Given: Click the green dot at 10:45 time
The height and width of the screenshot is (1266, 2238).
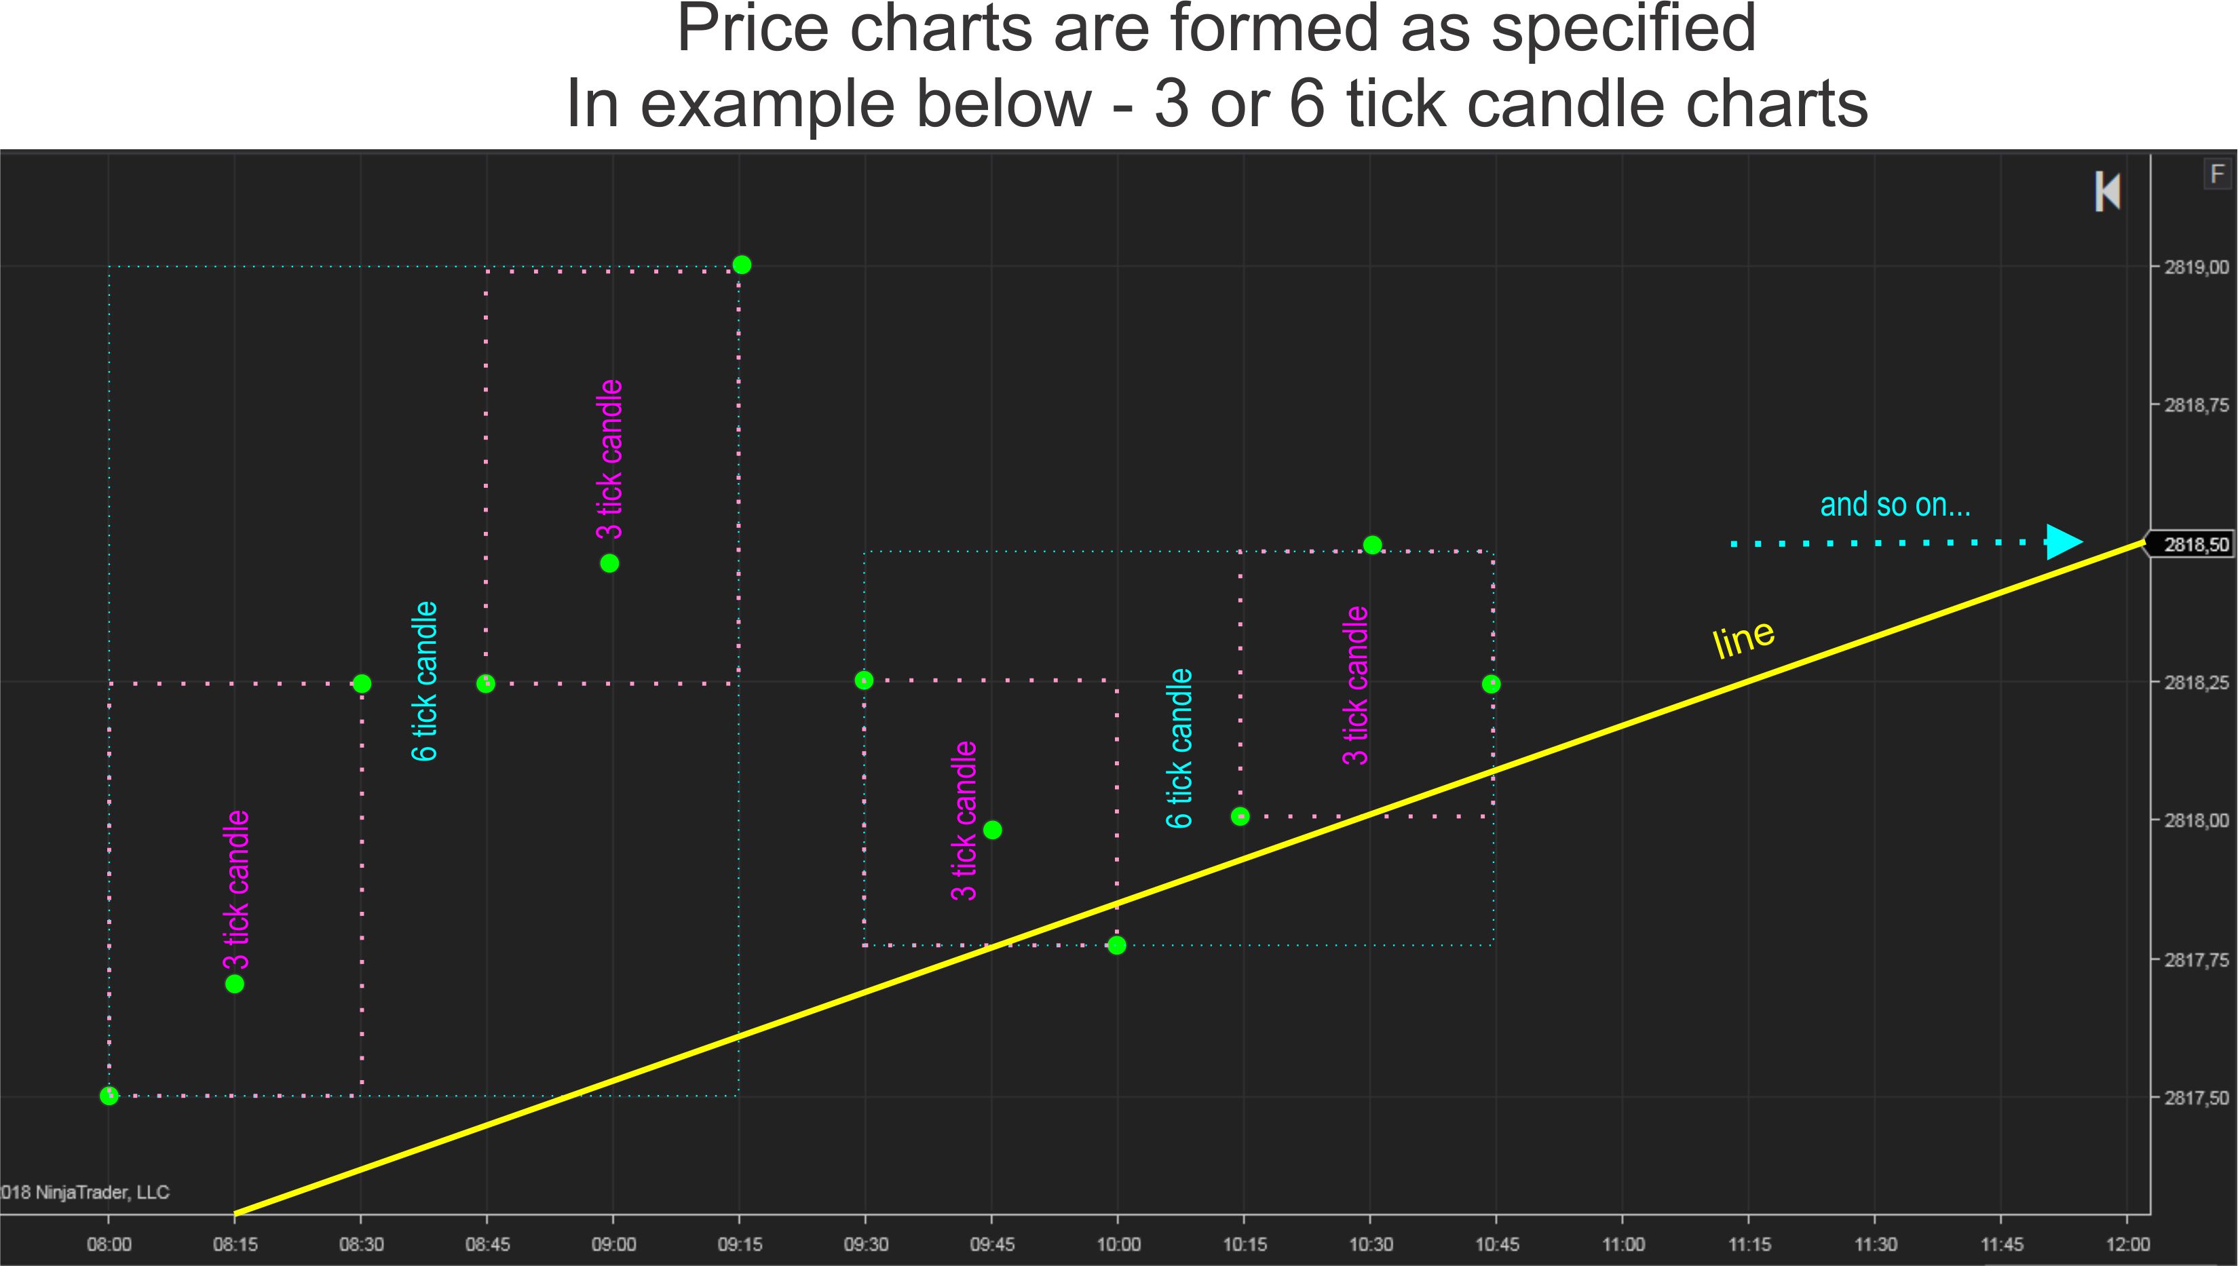Looking at the screenshot, I should (x=1491, y=683).
